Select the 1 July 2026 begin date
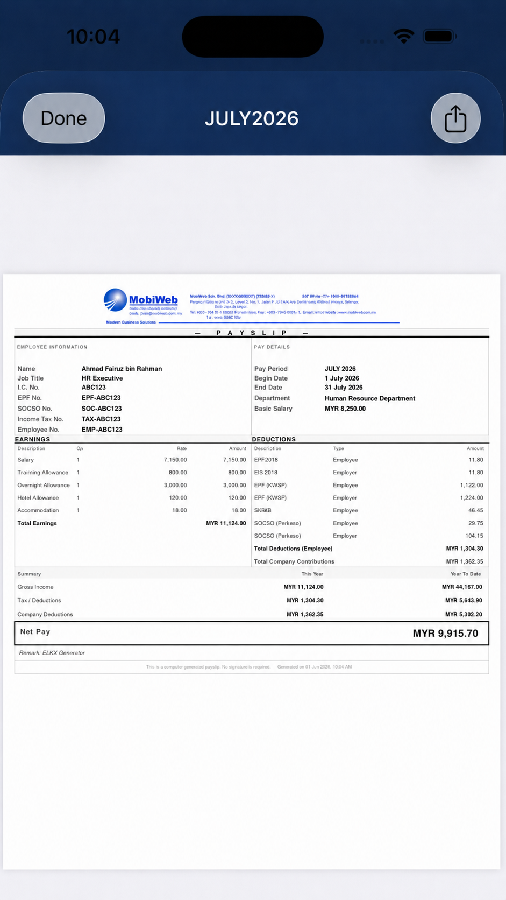The height and width of the screenshot is (900, 506). (342, 378)
